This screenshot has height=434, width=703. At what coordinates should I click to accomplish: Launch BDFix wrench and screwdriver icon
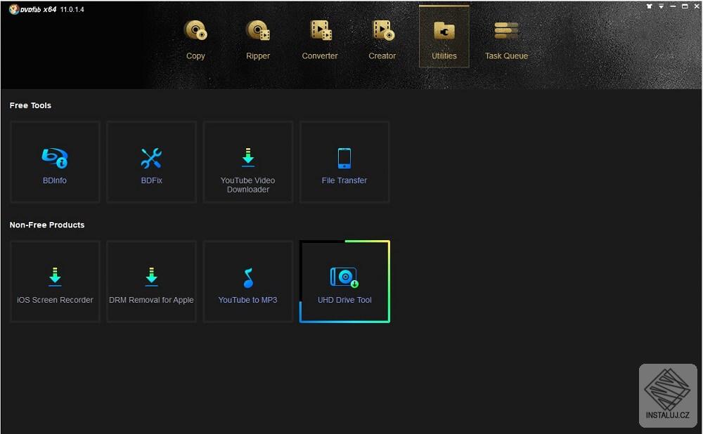click(x=151, y=158)
